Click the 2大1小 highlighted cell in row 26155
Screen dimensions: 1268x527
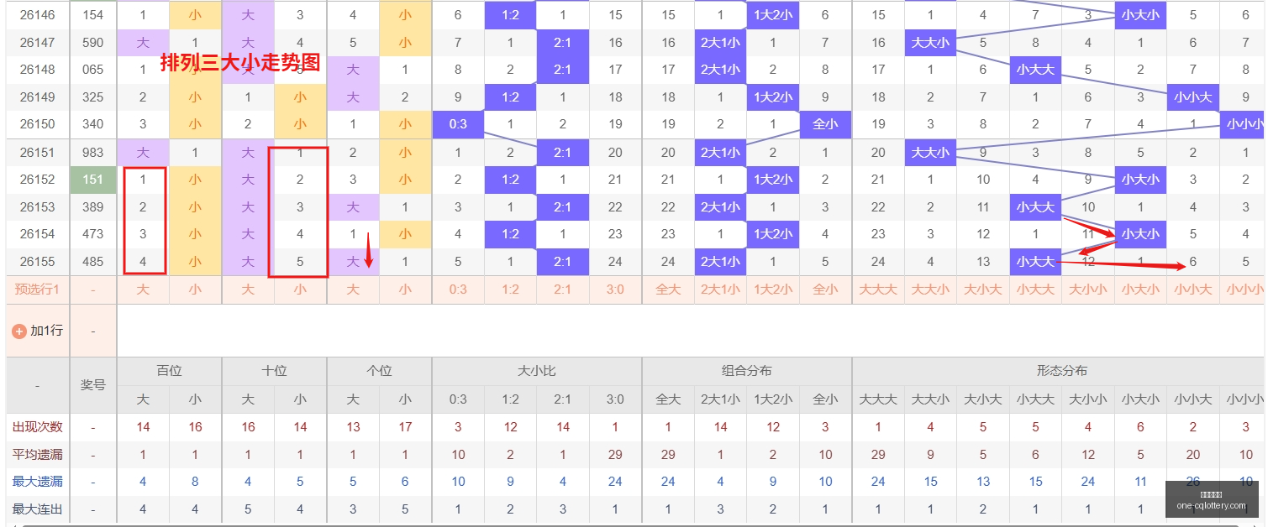pos(720,262)
